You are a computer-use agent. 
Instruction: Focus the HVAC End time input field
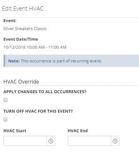[x=89, y=141]
